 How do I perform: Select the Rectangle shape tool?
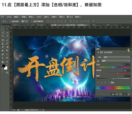pyautogui.click(x=7, y=58)
